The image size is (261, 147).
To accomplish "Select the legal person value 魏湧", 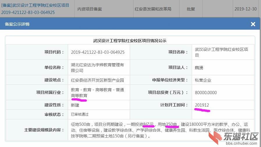I will pyautogui.click(x=199, y=68).
